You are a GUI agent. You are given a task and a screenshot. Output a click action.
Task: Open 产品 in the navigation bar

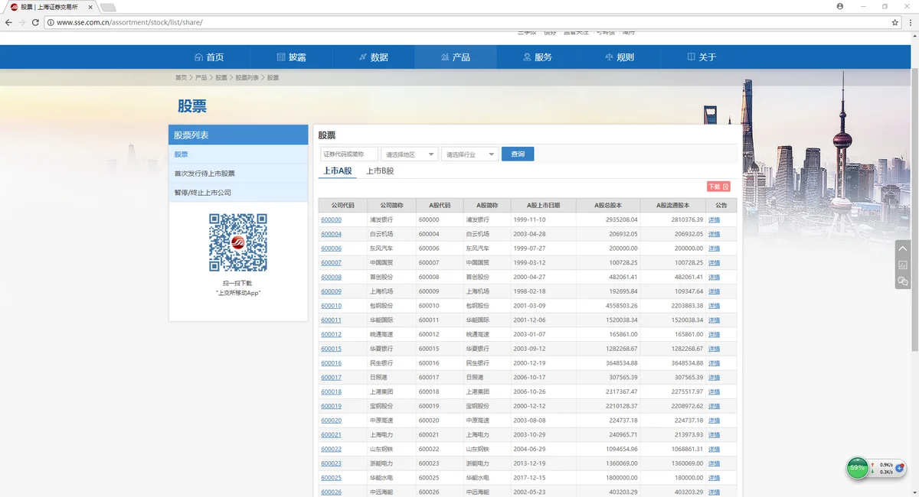pyautogui.click(x=455, y=57)
